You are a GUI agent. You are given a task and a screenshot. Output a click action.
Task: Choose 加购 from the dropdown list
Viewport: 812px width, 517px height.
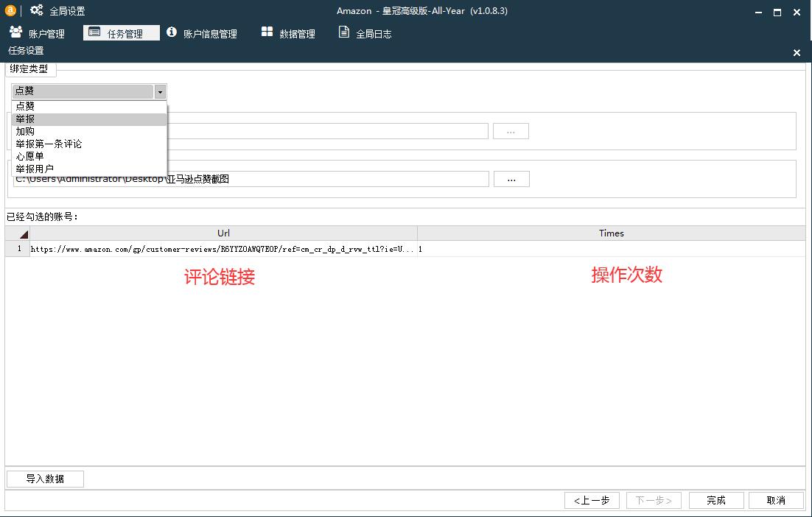click(89, 131)
